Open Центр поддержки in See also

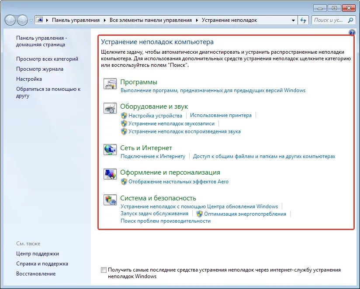[38, 254]
